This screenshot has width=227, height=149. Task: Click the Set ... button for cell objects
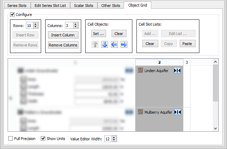[x=98, y=34]
